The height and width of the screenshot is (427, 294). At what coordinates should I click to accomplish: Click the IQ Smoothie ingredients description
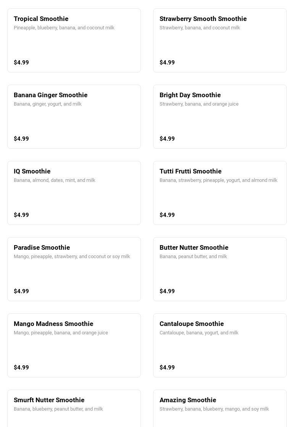point(55,180)
